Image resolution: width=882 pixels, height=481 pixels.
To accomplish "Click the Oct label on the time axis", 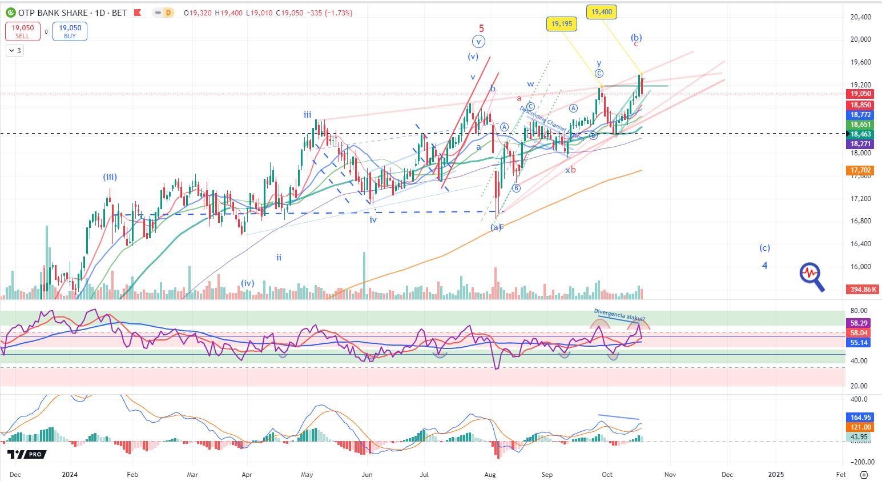I will tap(607, 475).
